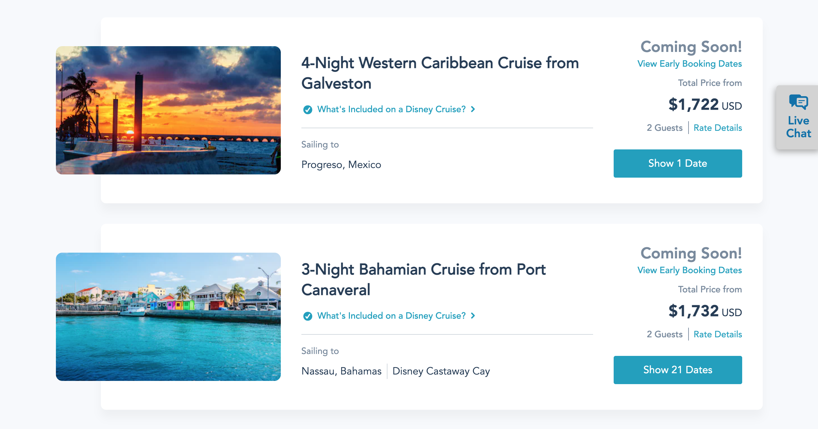Open View Early Booking Dates for Galveston cruise

[x=689, y=64]
